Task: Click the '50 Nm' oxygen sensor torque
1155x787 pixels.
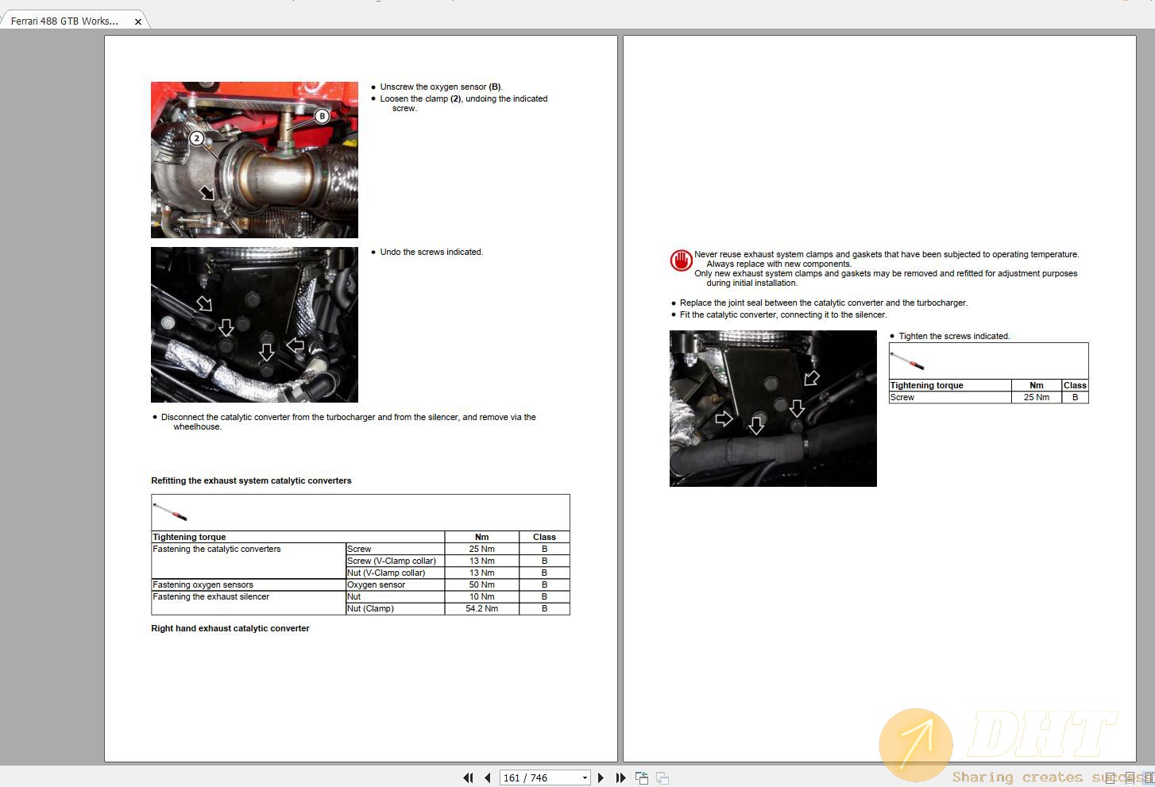Action: pyautogui.click(x=481, y=584)
